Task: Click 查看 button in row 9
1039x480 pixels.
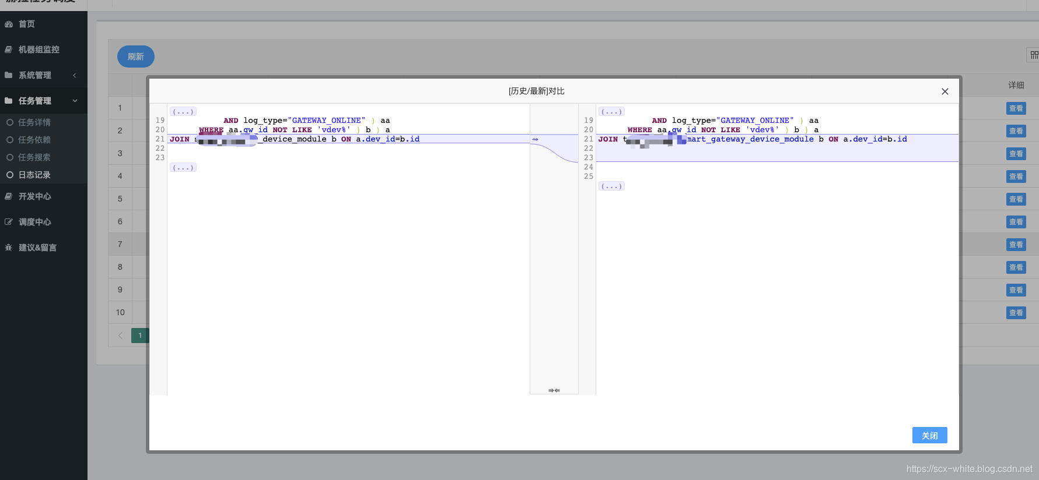Action: click(1016, 290)
